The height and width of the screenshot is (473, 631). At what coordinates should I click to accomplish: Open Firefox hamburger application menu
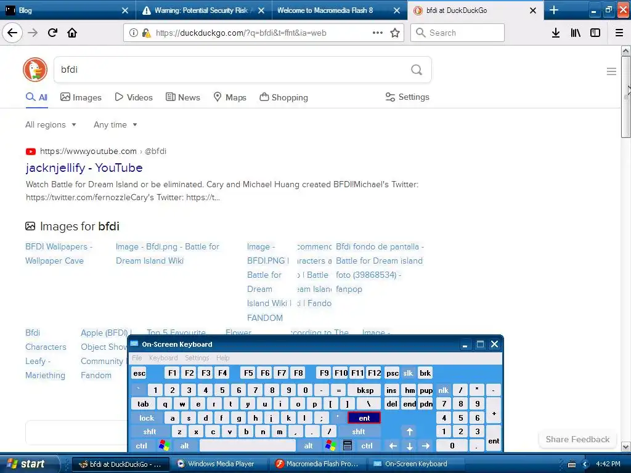(x=619, y=33)
